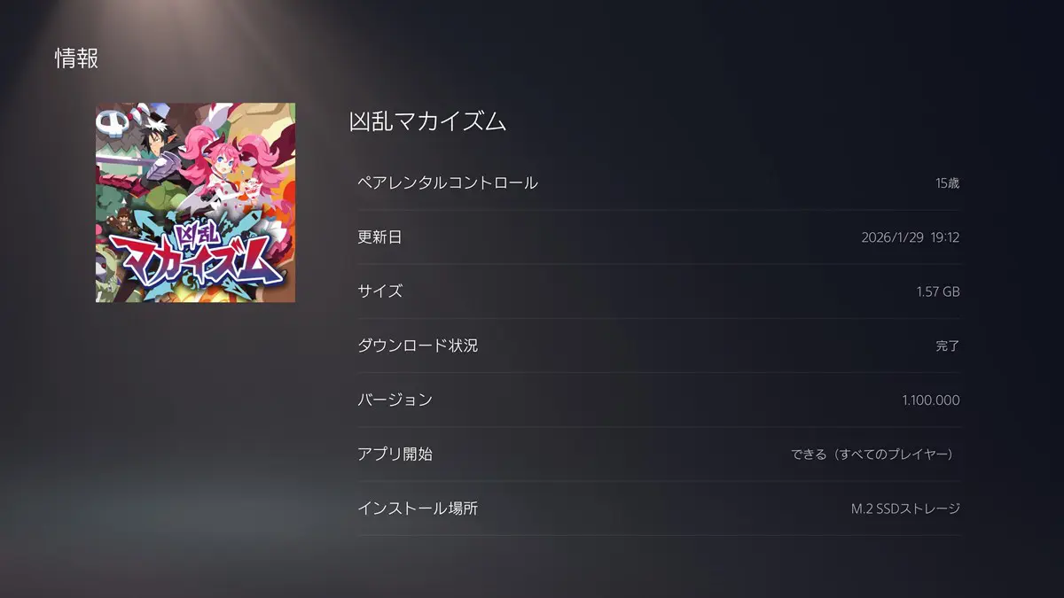The image size is (1064, 598).
Task: Click the 完了 download status value
Action: pos(948,346)
